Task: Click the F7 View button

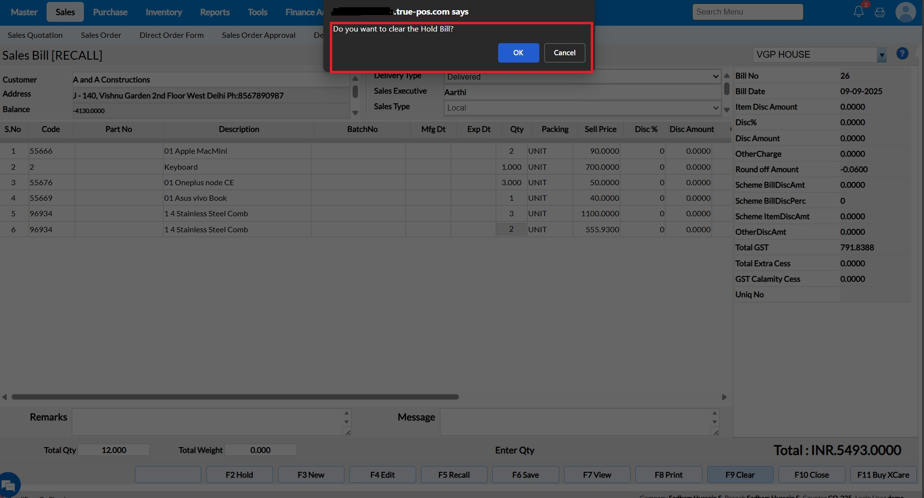Action: [597, 475]
